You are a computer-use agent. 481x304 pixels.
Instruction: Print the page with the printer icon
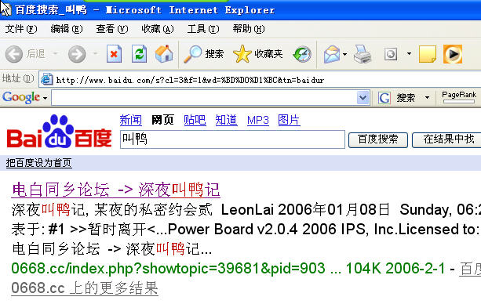click(x=363, y=54)
